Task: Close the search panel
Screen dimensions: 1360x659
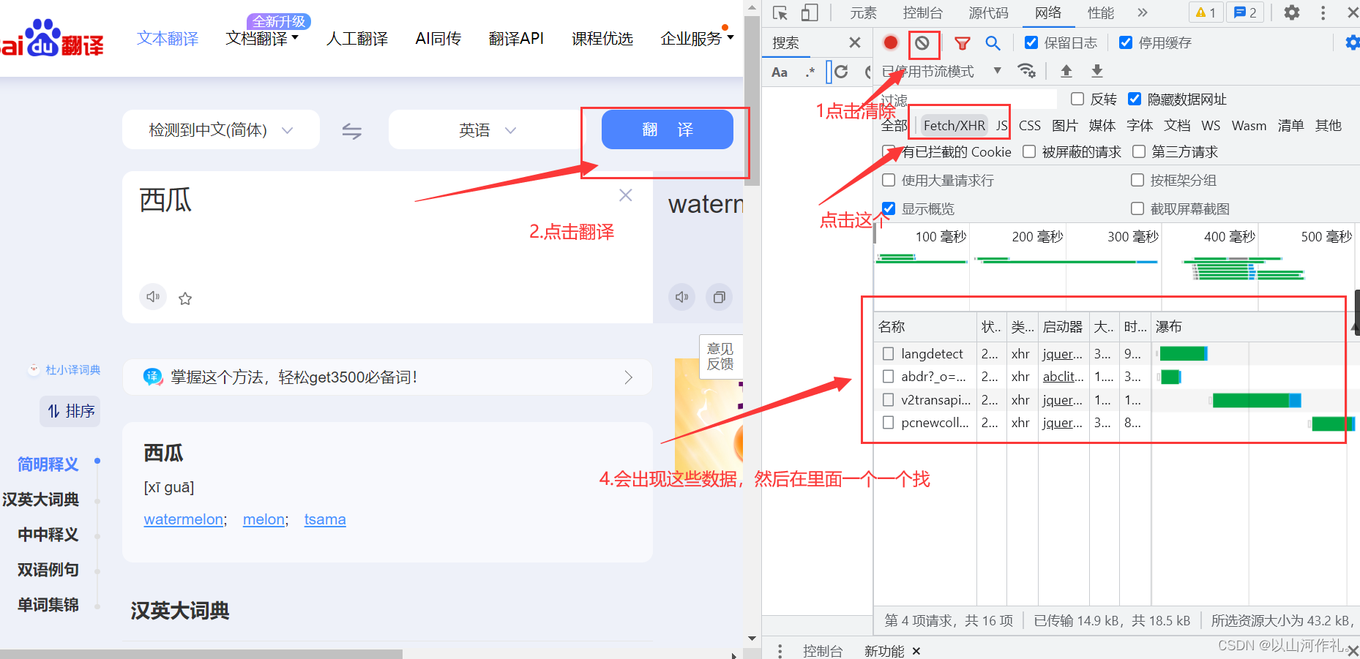Action: 854,42
